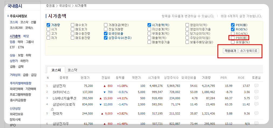This screenshot has width=273, height=128.
Task: Open the LG에너지솔루션 stock name link
Action: (64, 98)
